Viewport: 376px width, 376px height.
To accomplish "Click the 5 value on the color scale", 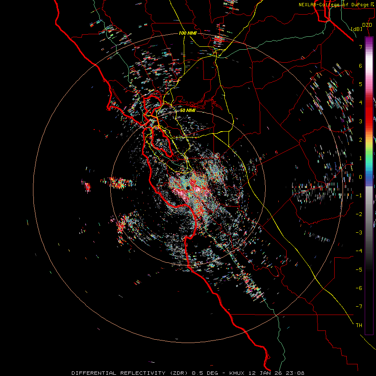I will pos(361,84).
